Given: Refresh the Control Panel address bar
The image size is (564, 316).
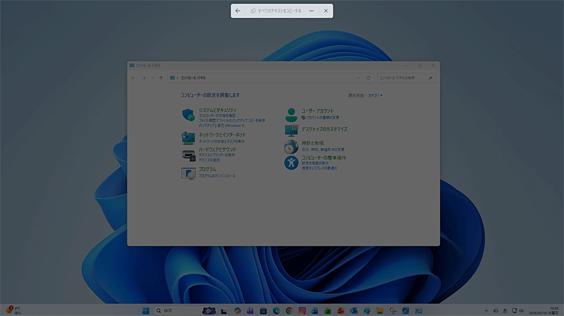Looking at the screenshot, I should click(x=368, y=78).
